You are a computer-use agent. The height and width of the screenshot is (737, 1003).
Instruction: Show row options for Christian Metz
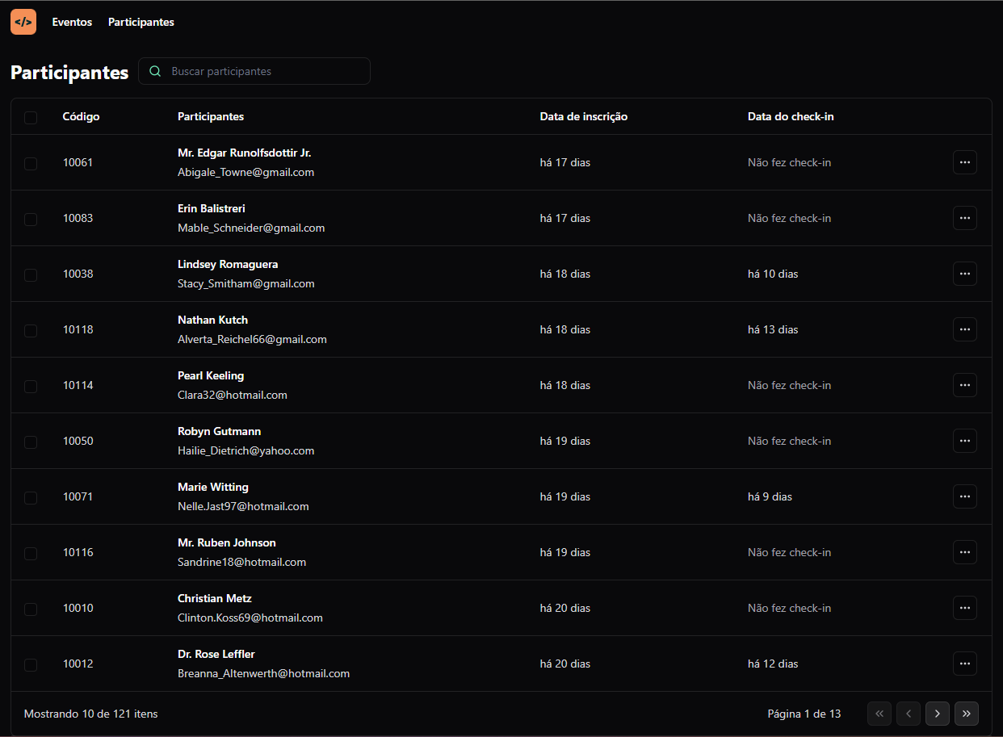964,608
